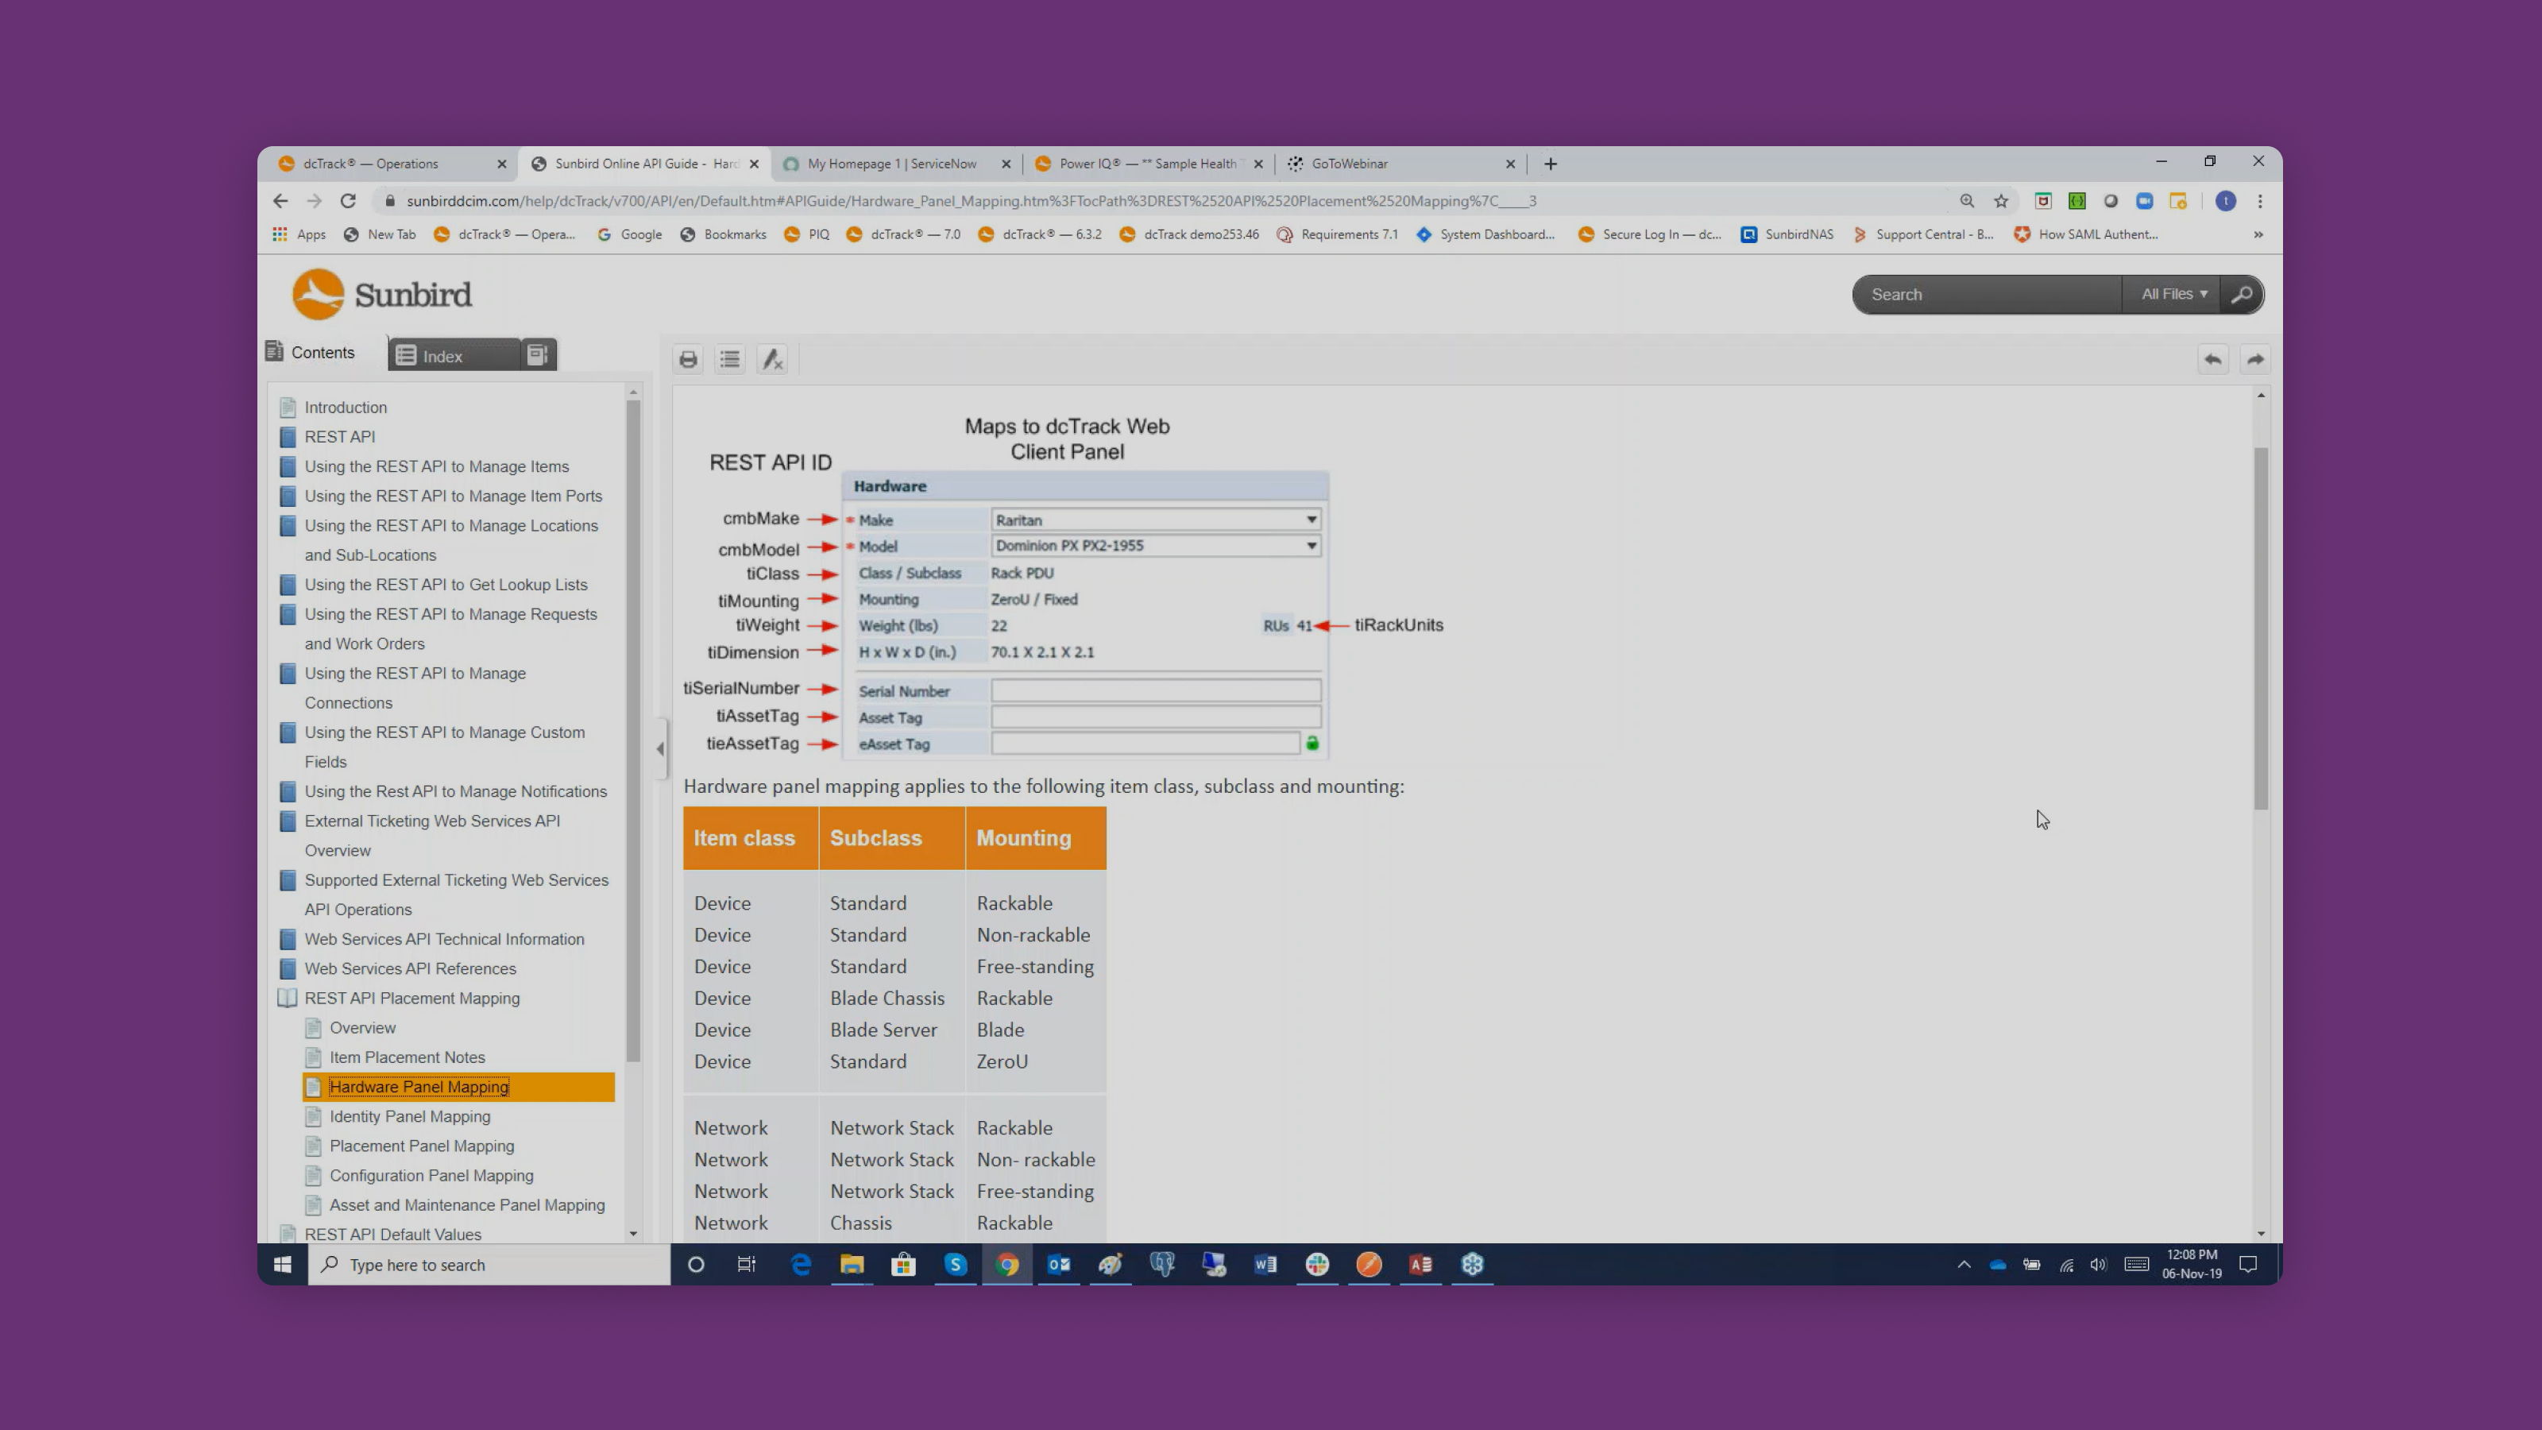Show hidden system tray icons
2542x1430 pixels.
(1964, 1264)
